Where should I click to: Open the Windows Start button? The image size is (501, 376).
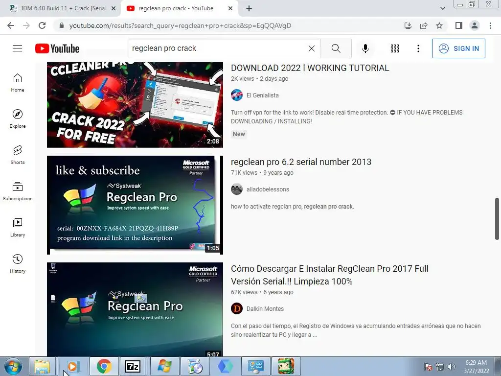click(13, 366)
